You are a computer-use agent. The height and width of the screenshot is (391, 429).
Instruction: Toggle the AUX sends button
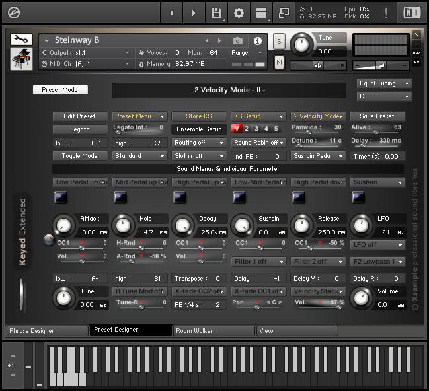tap(416, 53)
